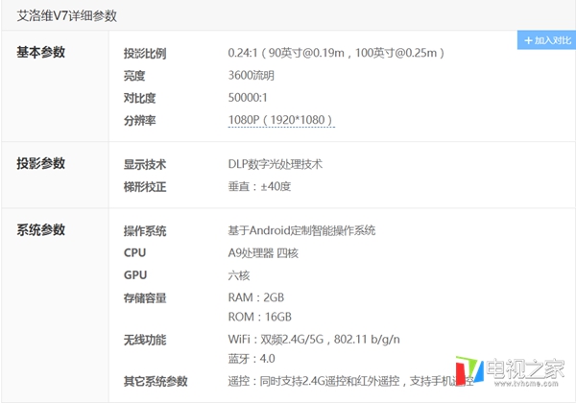The width and height of the screenshot is (576, 403).
Task: Click the 3600流明 brightness value
Action: point(252,76)
